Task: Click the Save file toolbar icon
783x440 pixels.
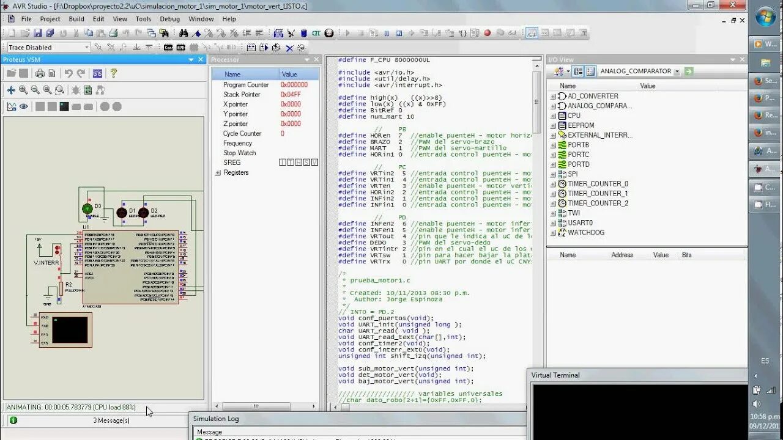Action: click(x=37, y=33)
